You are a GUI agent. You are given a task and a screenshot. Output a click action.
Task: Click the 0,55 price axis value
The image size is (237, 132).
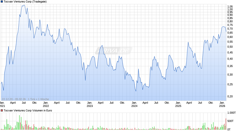[x=230, y=42]
